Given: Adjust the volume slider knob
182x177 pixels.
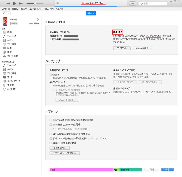Looking at the screenshot, I should tap(35, 3).
